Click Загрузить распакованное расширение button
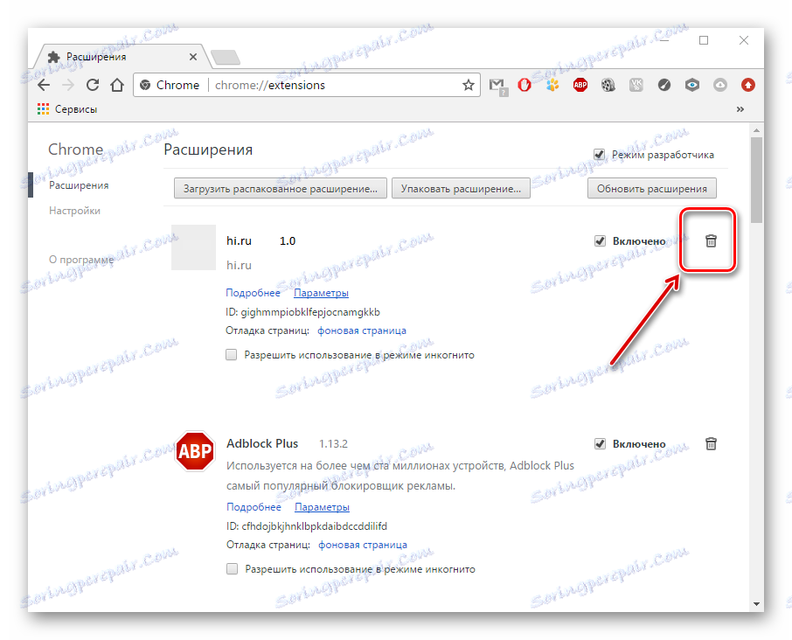 281,188
